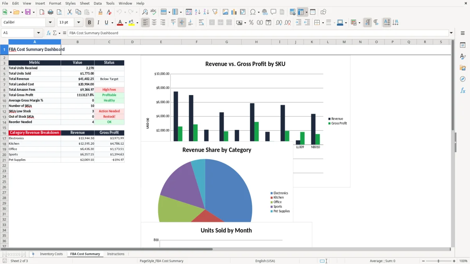The width and height of the screenshot is (470, 264).
Task: Click the Save document icon
Action: click(x=28, y=12)
